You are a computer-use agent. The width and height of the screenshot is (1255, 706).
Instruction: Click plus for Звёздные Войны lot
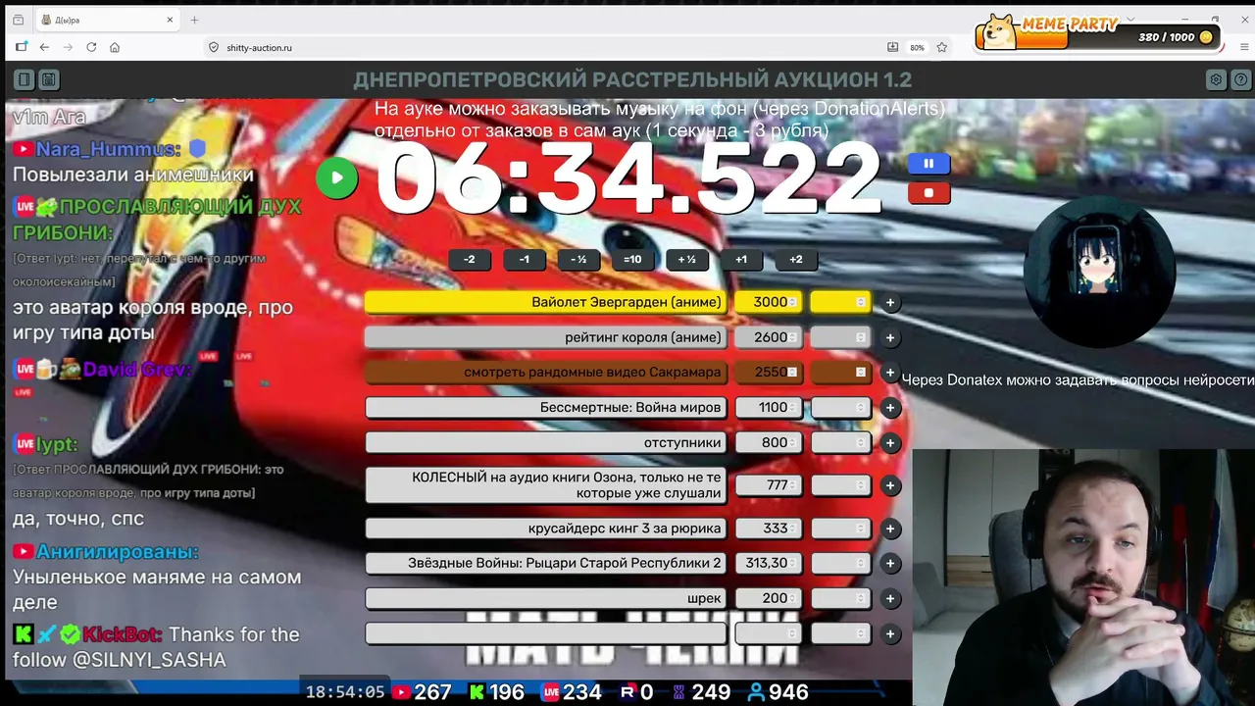890,564
